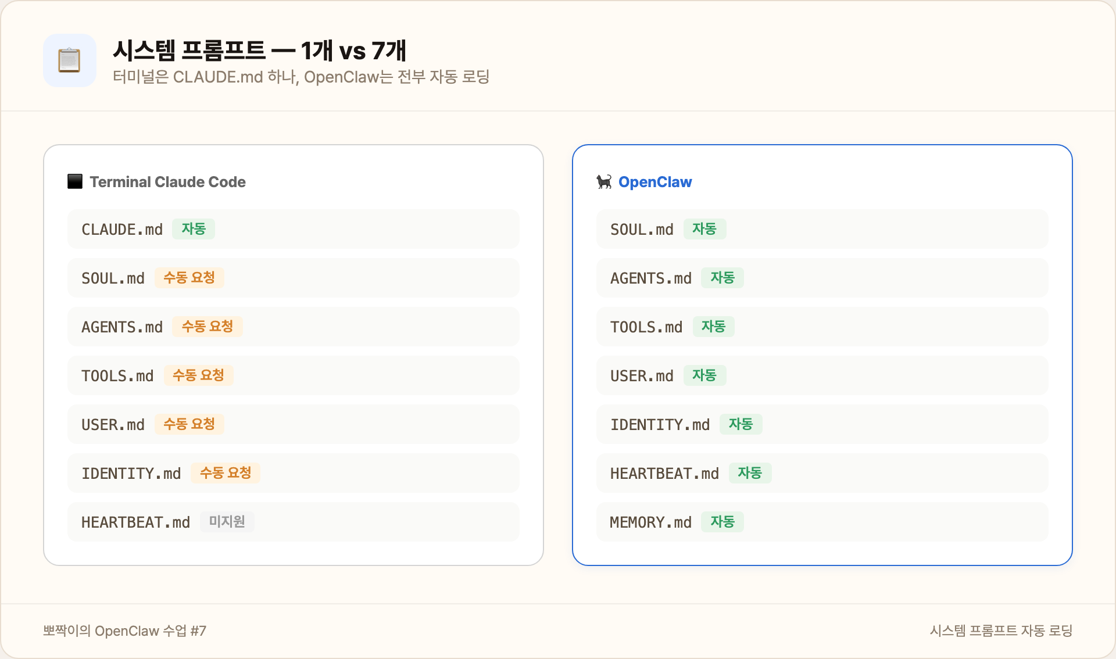
Task: Click the black Terminal Claude Code icon
Action: pyautogui.click(x=76, y=181)
